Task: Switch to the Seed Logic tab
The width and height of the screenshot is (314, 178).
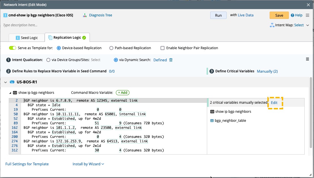Action: pyautogui.click(x=27, y=38)
